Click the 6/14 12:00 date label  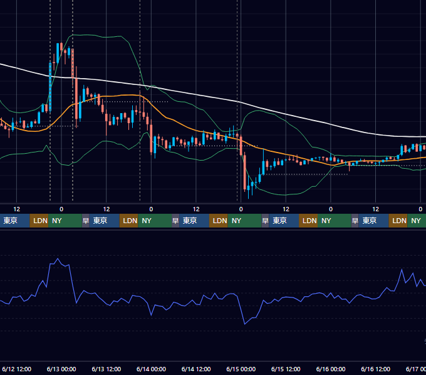tap(196, 369)
